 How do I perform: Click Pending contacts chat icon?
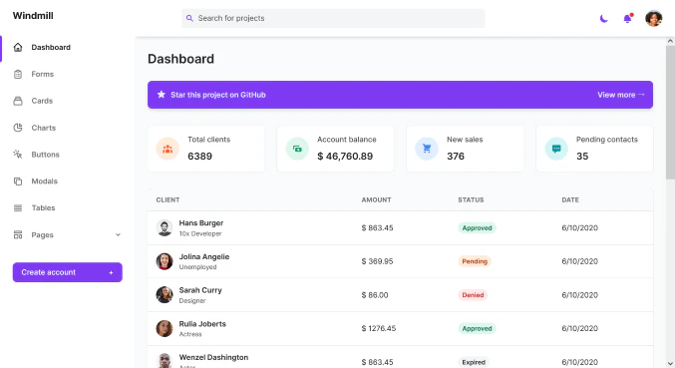(x=556, y=149)
